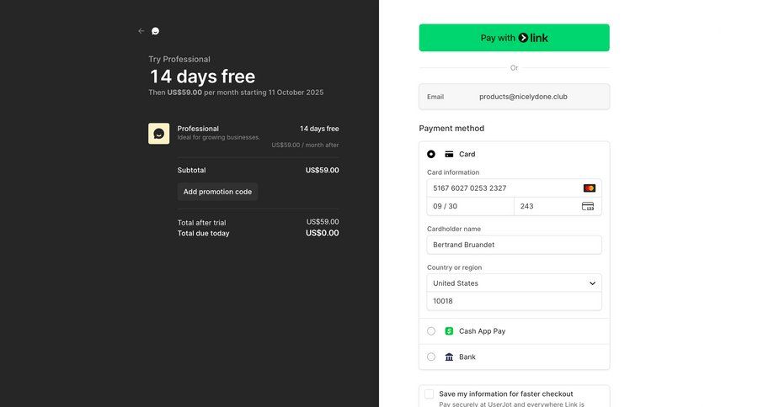Click the United States dropdown chevron
Viewport: 758px width, 407px height.
[592, 283]
